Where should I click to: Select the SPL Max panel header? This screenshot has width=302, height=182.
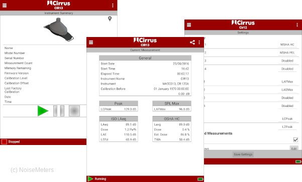pyautogui.click(x=172, y=103)
